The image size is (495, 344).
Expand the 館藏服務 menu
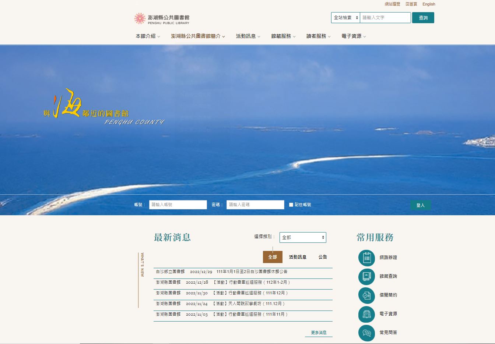point(283,36)
